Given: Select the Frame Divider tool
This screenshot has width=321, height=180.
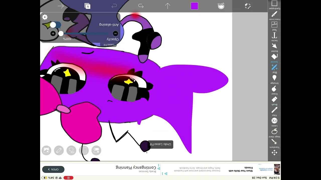Looking at the screenshot, I should coord(274,24).
